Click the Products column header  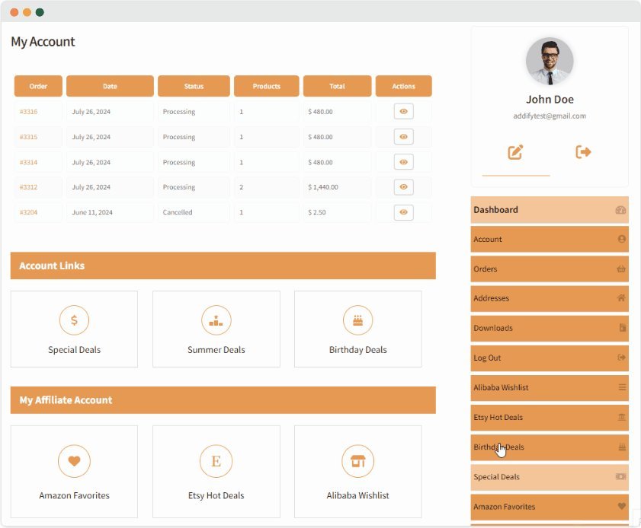[267, 86]
